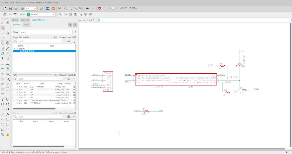Click the FTDI header connector symbol

(x=108, y=81)
